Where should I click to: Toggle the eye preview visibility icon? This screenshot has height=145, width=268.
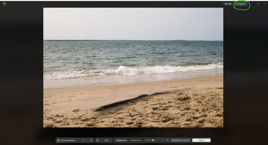click(98, 140)
